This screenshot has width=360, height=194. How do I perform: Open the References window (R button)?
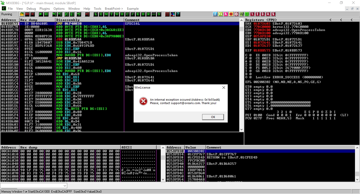pyautogui.click(x=148, y=14)
